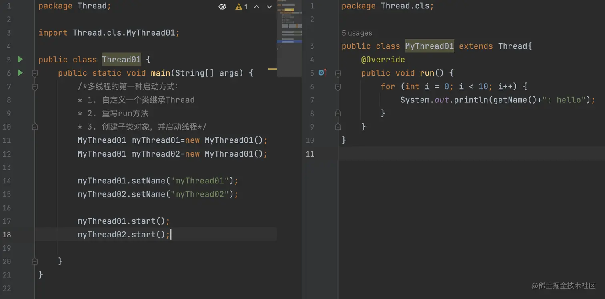Open the '5 usages' hint above MyThread01
The height and width of the screenshot is (299, 605).
click(357, 33)
